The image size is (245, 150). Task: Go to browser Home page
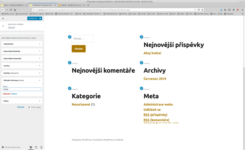tap(15, 10)
